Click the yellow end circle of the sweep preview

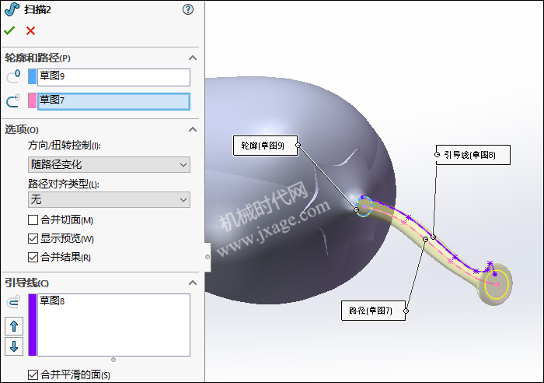pyautogui.click(x=497, y=284)
